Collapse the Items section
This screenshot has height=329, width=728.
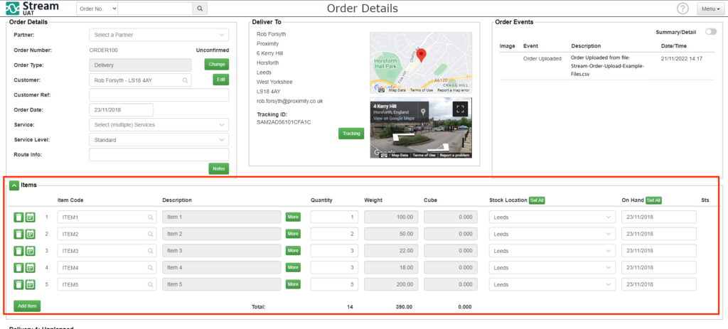(x=14, y=185)
